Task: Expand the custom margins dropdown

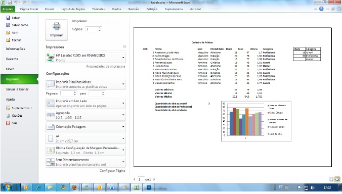Action: (86, 150)
